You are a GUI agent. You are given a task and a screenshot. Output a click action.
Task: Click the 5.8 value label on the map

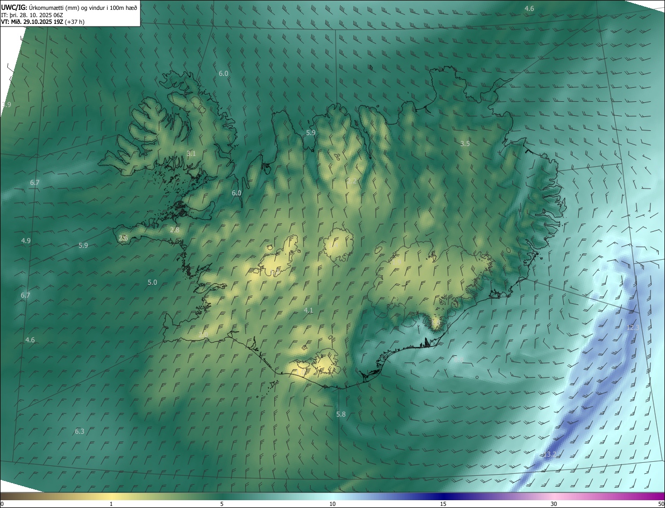pyautogui.click(x=341, y=414)
